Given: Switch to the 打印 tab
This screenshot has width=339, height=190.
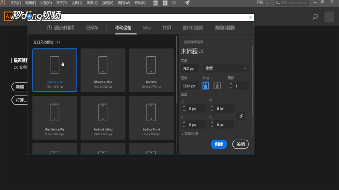Looking at the screenshot, I should [167, 28].
